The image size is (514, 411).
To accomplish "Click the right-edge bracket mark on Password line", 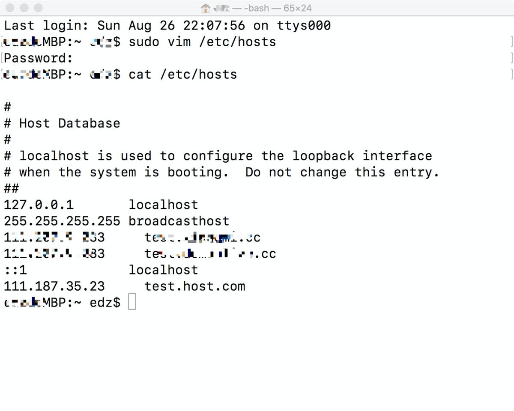I will 511,58.
